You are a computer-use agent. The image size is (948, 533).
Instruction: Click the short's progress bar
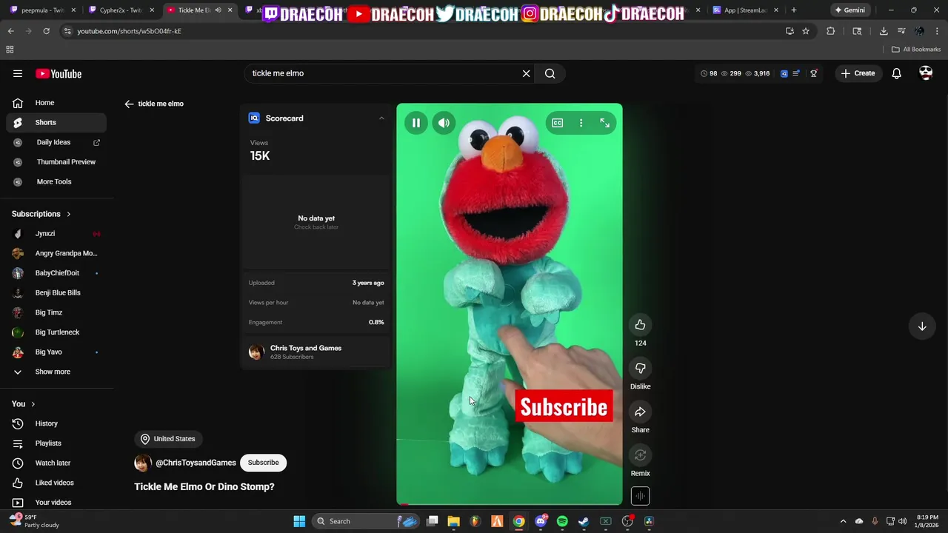click(x=510, y=504)
